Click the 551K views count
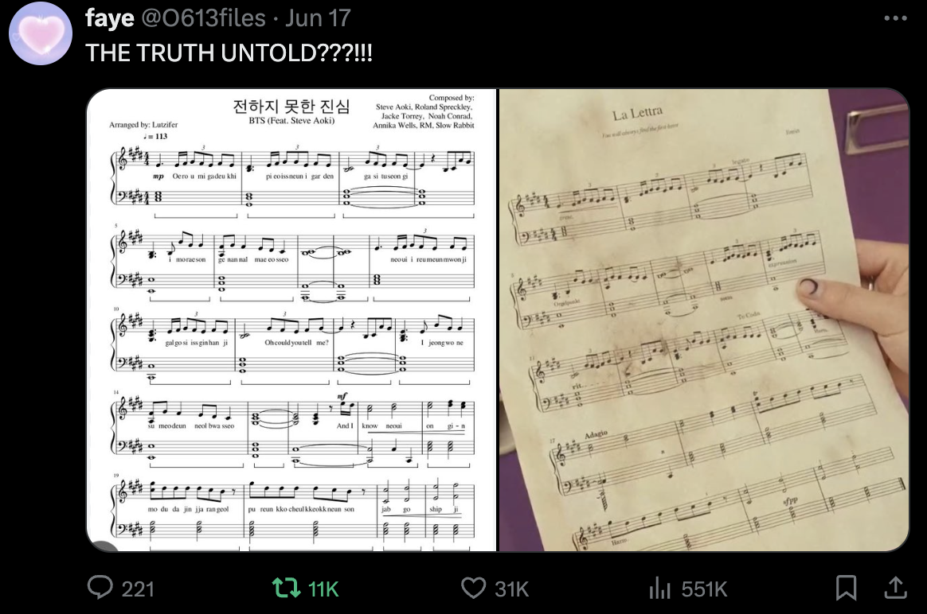Viewport: 927px width, 614px height. pyautogui.click(x=704, y=589)
